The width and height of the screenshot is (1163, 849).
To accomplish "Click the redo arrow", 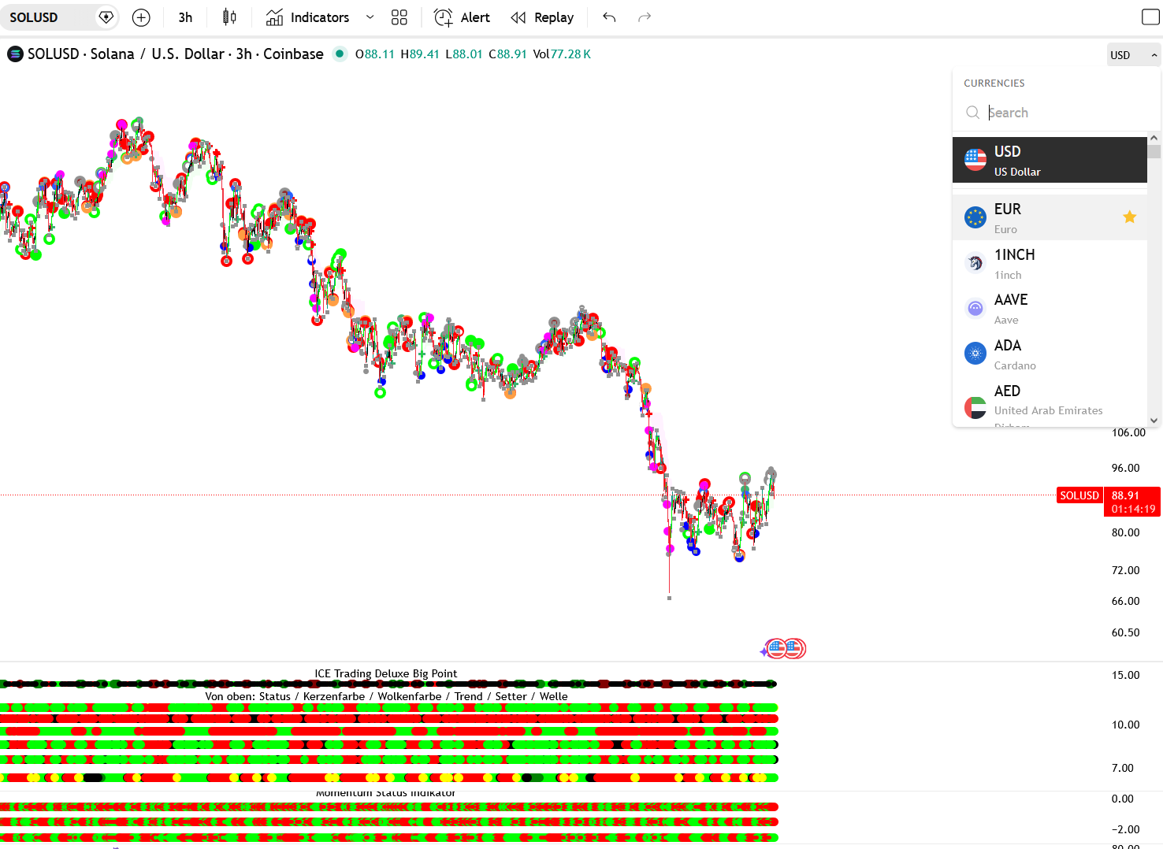I will click(645, 17).
